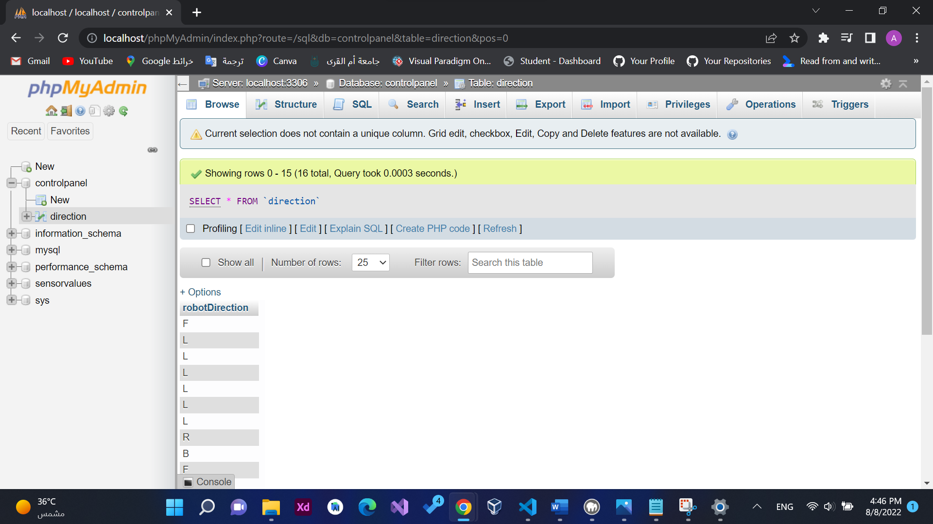Screen dimensions: 933x524
Task: Open the Number of rows dropdown
Action: tap(370, 262)
